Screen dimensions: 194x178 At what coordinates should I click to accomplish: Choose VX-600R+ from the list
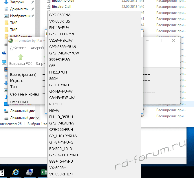tap(94, 168)
